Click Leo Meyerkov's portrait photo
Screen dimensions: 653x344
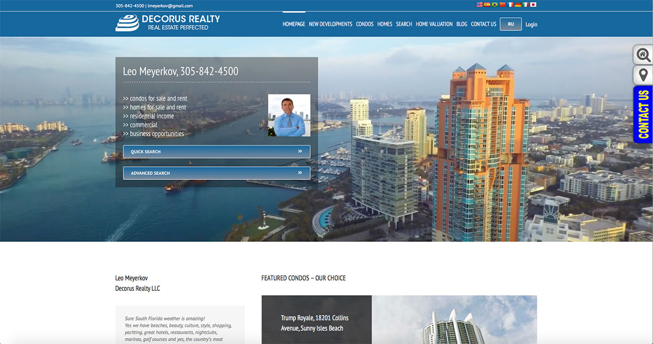pyautogui.click(x=289, y=115)
